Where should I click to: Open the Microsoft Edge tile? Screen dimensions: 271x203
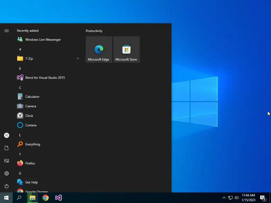pyautogui.click(x=99, y=49)
